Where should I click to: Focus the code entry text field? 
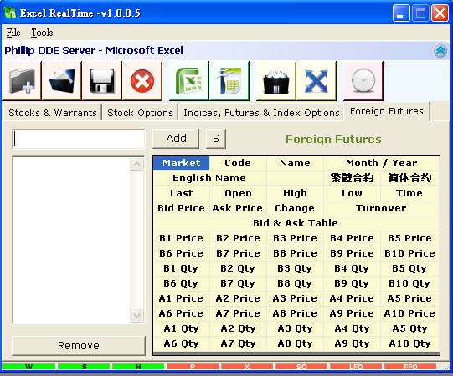pyautogui.click(x=79, y=139)
